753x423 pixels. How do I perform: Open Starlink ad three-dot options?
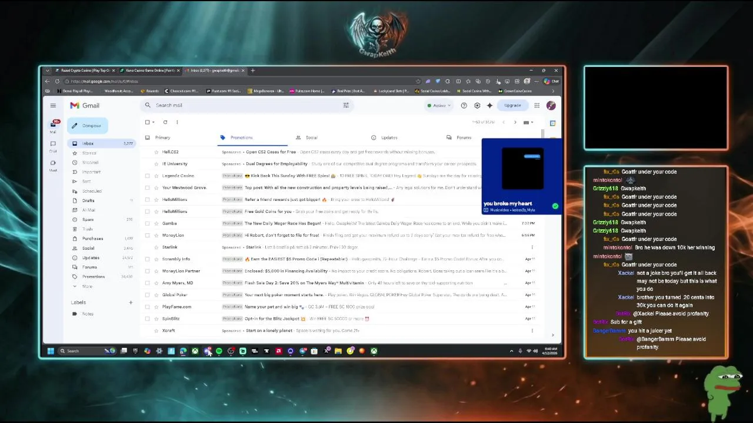[x=532, y=247]
